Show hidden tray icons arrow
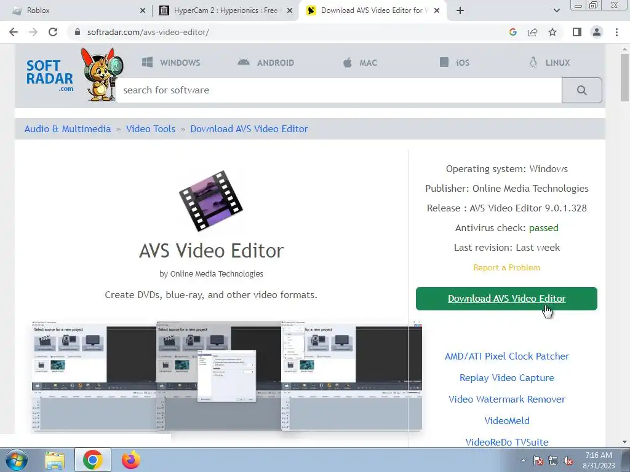This screenshot has width=630, height=472. point(523,461)
